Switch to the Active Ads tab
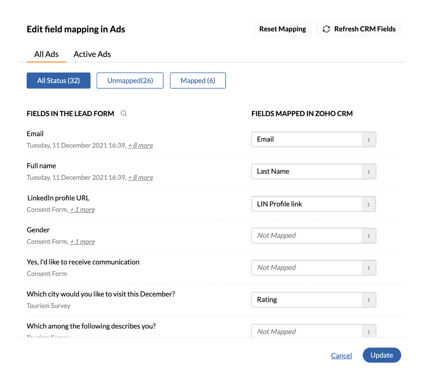This screenshot has height=389, width=424. tap(92, 54)
